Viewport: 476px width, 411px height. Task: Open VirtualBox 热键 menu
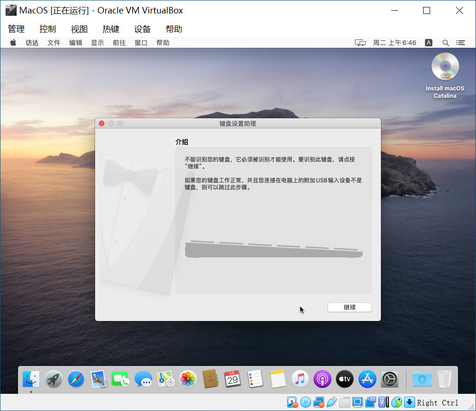coord(111,29)
